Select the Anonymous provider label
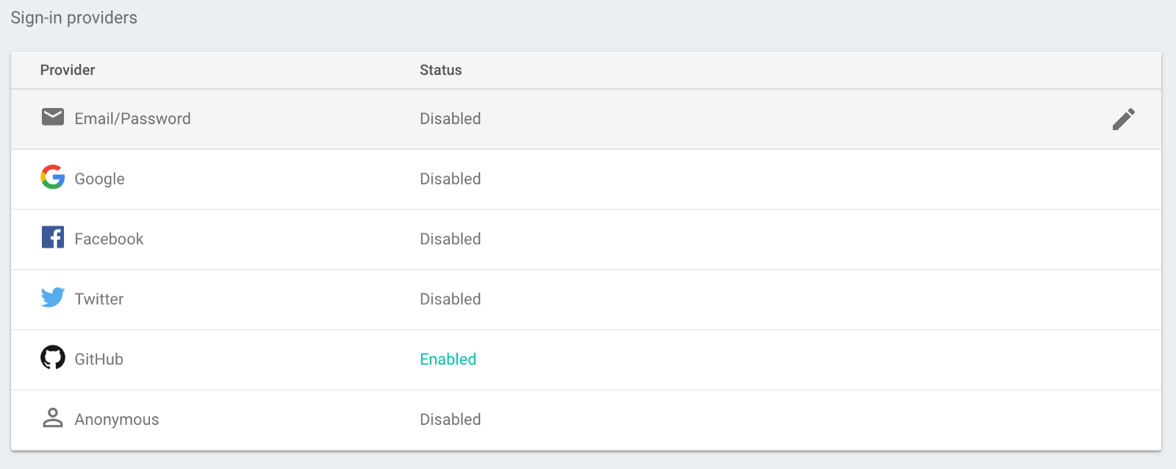 pyautogui.click(x=117, y=420)
